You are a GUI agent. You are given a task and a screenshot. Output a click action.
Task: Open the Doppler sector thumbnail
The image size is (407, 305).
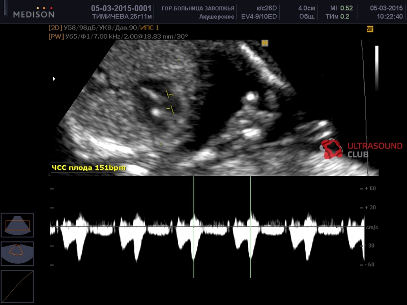[x=17, y=254]
